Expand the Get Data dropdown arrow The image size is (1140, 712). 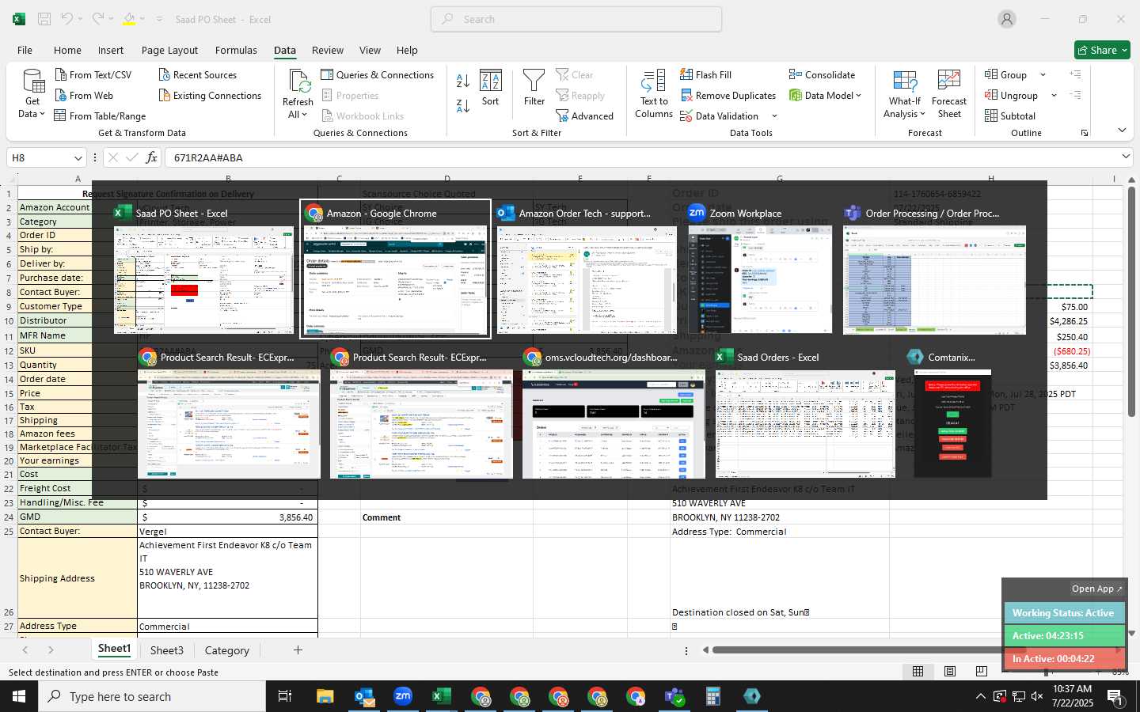coord(42,114)
